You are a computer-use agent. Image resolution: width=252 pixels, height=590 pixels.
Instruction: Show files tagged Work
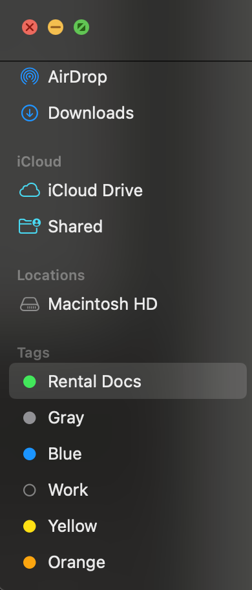(128, 490)
